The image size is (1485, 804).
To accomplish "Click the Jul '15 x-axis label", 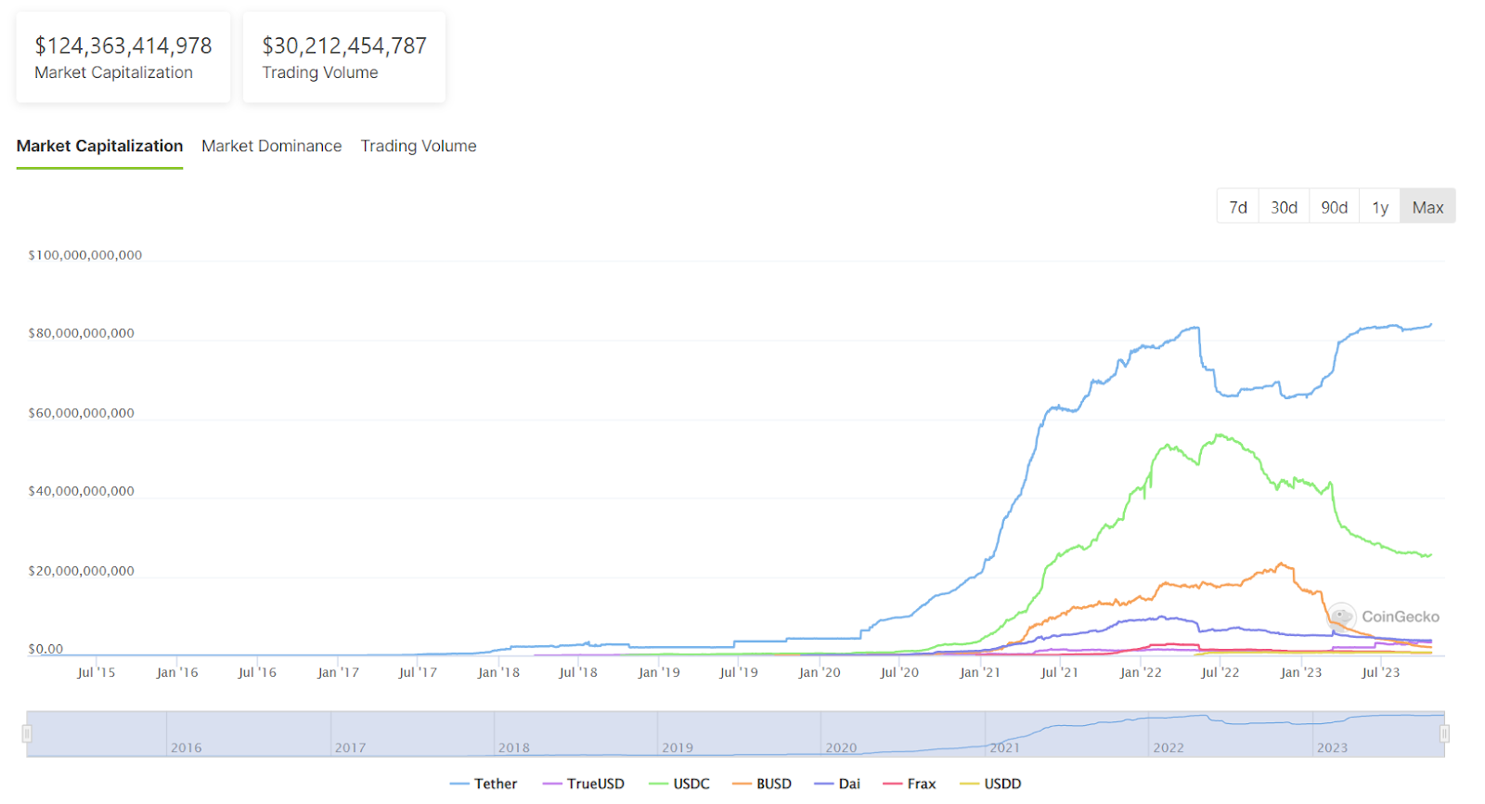I will tap(97, 672).
